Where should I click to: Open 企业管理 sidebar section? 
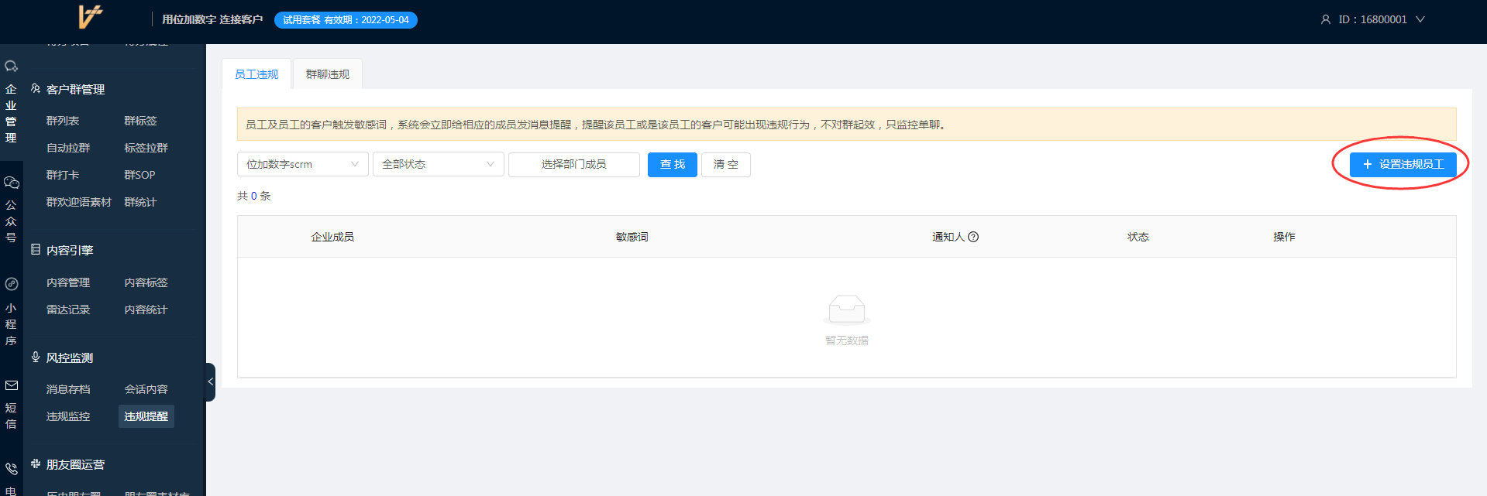[x=11, y=103]
